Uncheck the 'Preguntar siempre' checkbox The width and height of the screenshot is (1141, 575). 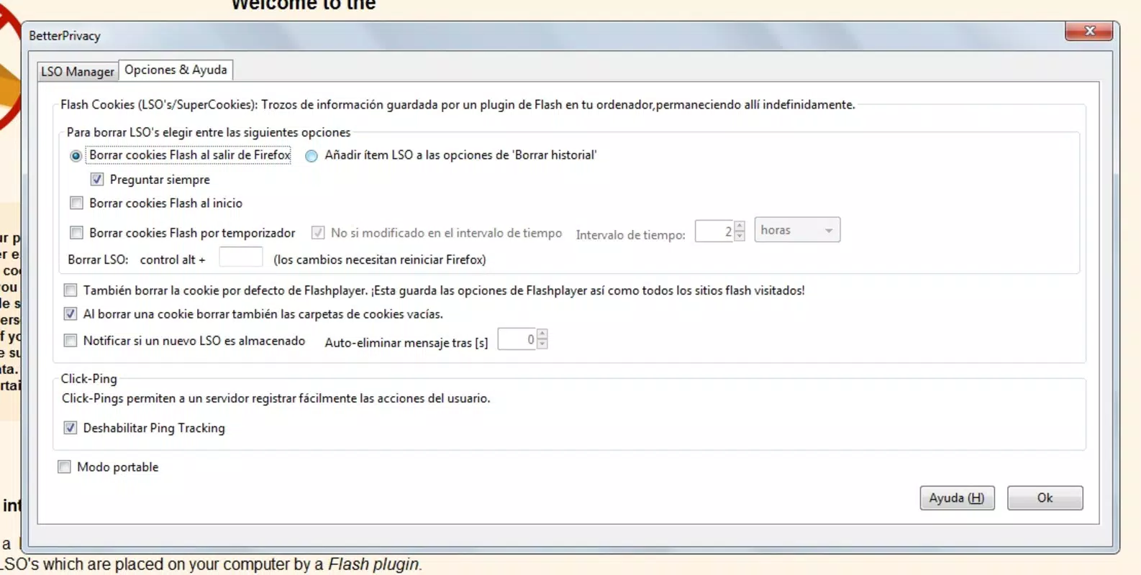pos(97,179)
